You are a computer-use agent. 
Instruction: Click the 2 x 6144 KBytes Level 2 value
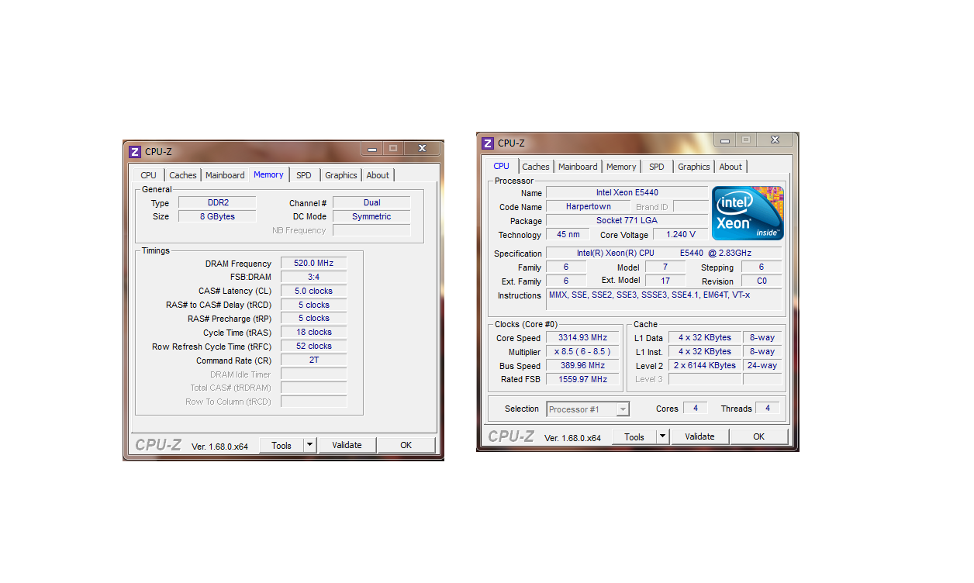[x=704, y=366]
